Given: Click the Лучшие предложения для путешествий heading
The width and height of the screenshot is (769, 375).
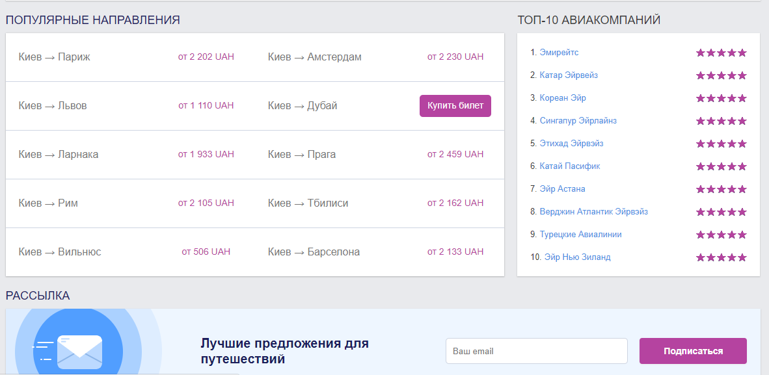Looking at the screenshot, I should click(x=284, y=351).
